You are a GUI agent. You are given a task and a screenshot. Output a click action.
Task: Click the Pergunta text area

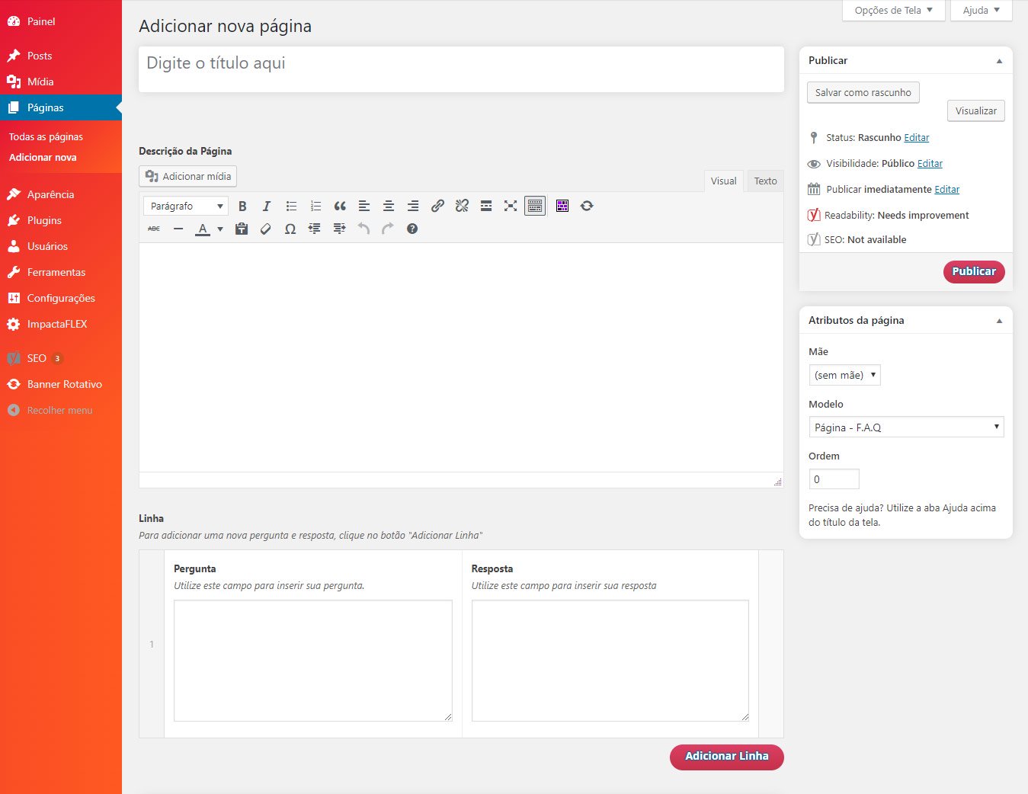[x=313, y=661]
